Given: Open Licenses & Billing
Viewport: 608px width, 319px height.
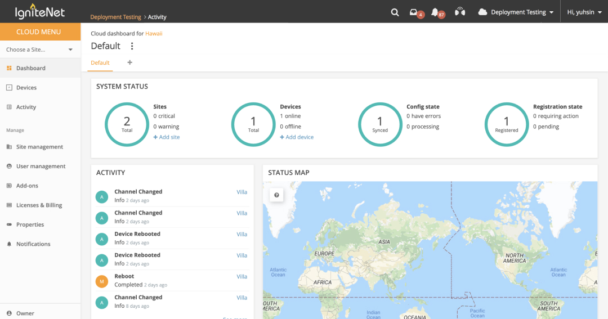Looking at the screenshot, I should [x=41, y=205].
